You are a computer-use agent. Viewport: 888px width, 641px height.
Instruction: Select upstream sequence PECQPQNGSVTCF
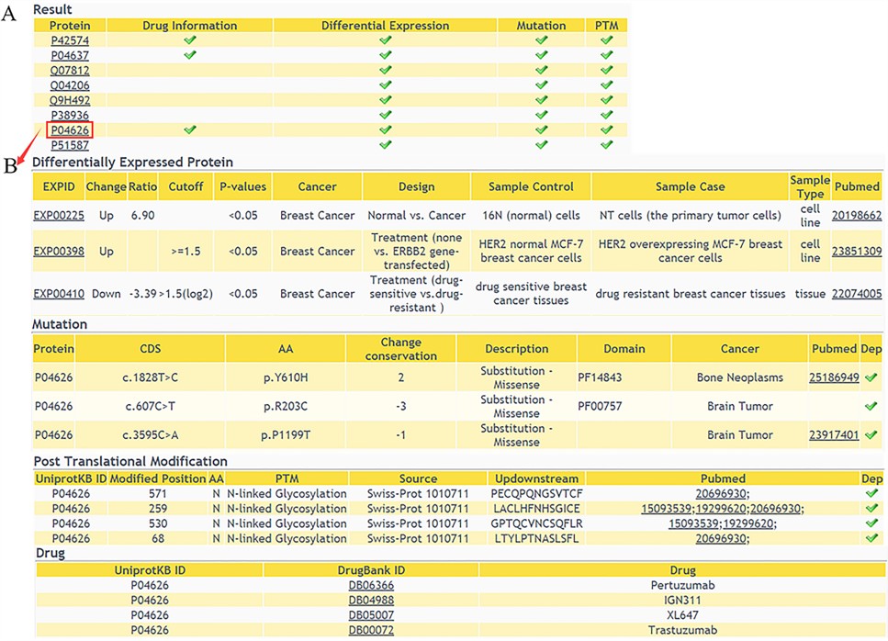coord(536,494)
